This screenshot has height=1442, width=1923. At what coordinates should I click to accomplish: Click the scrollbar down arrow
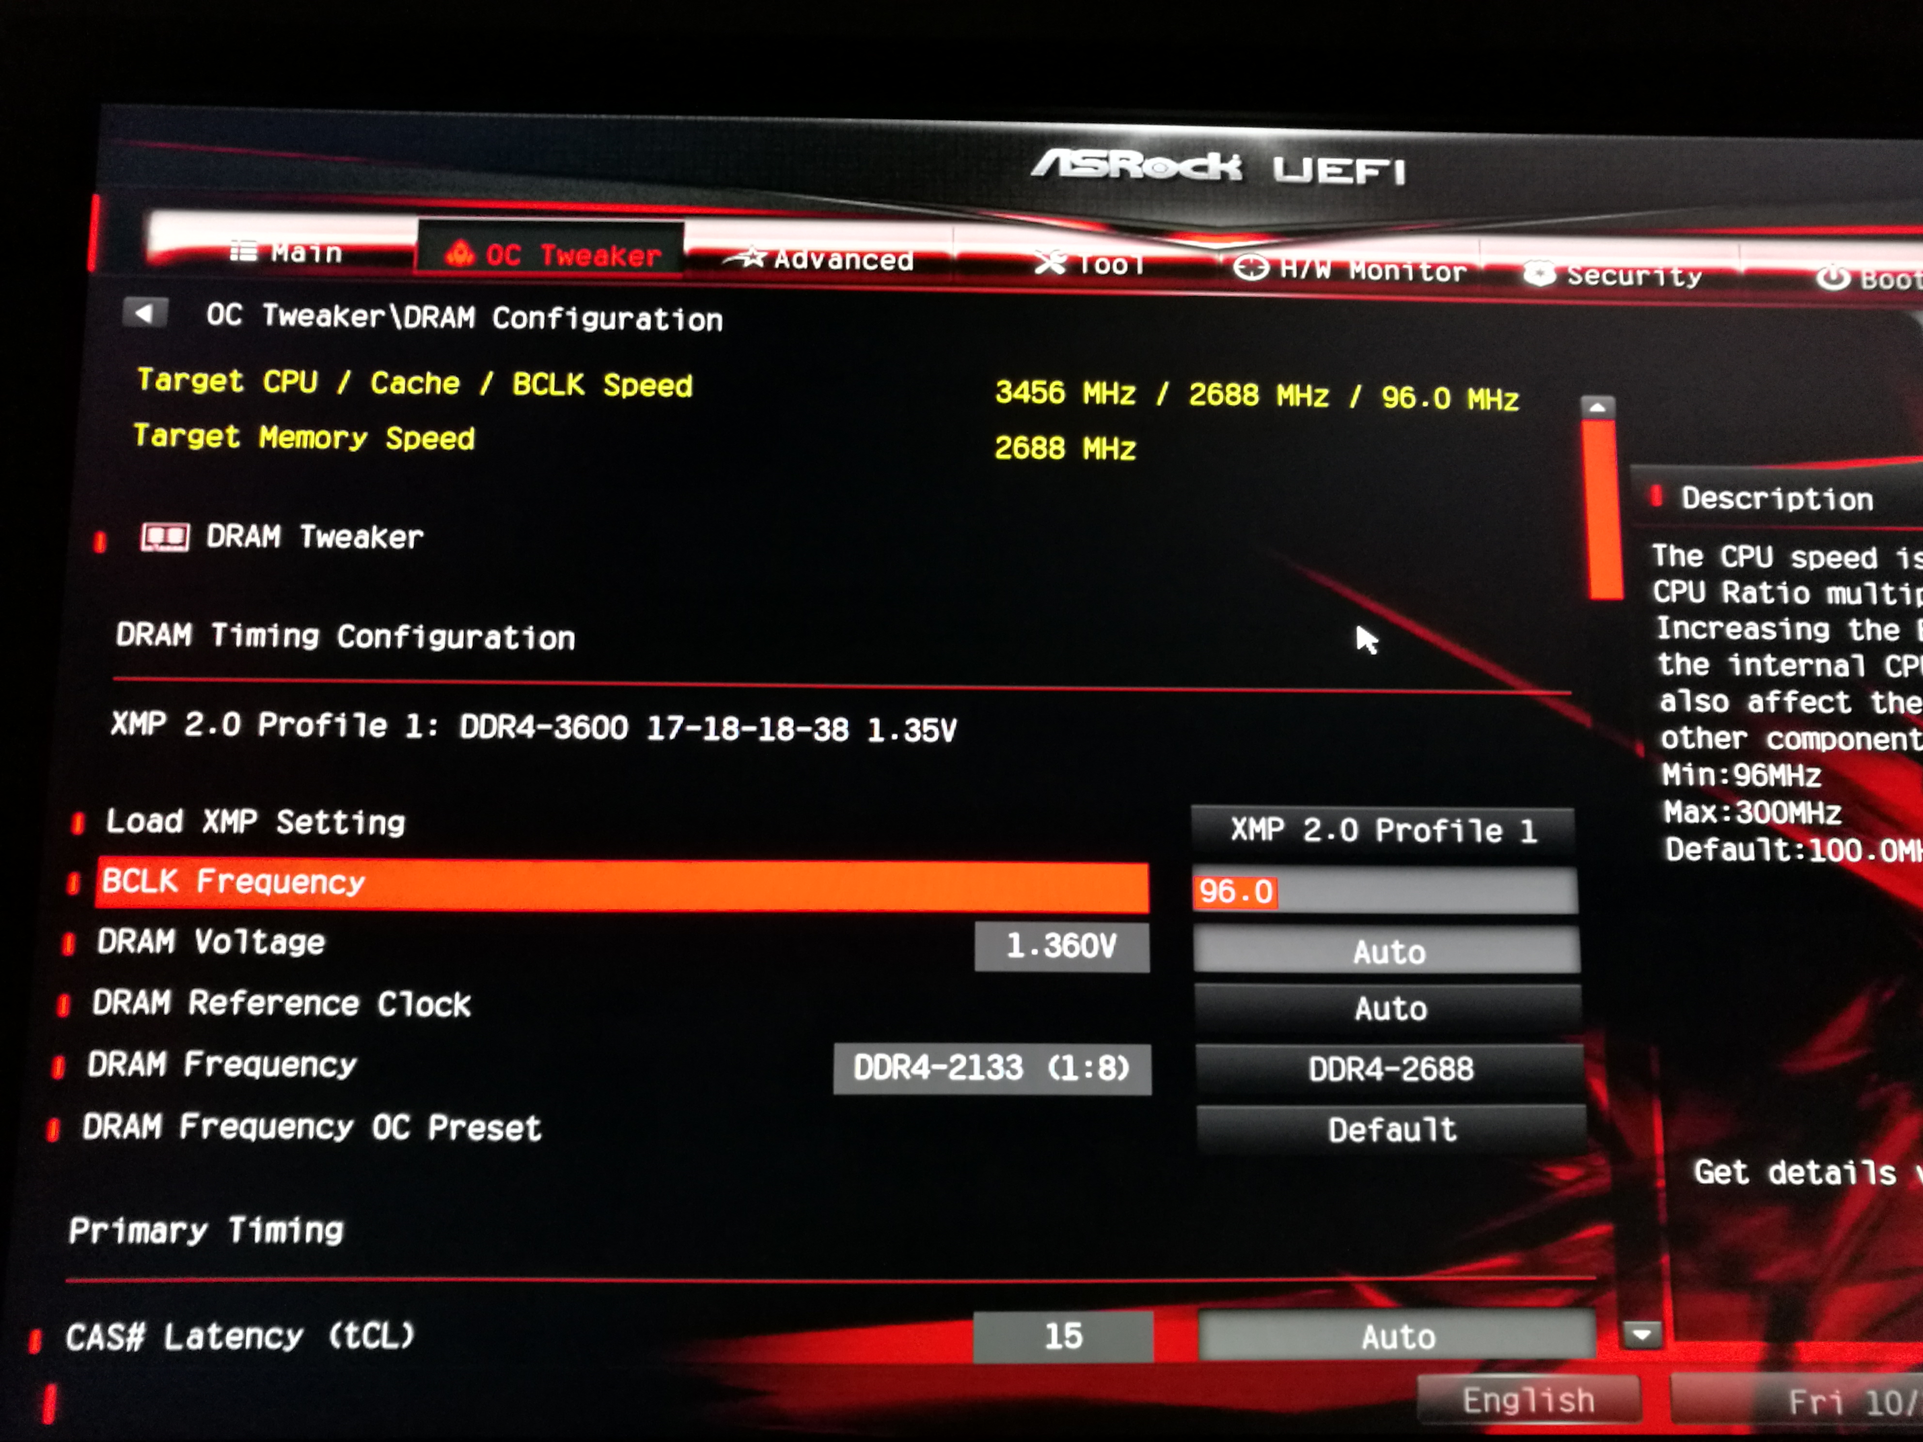tap(1642, 1334)
